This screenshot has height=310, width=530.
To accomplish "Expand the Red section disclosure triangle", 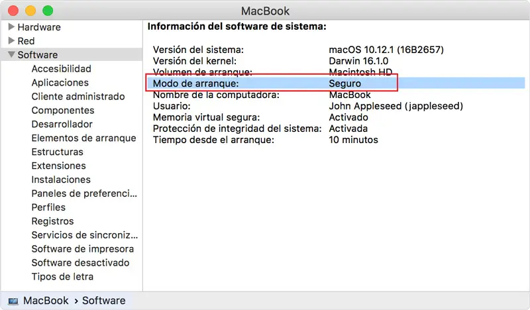I will pyautogui.click(x=11, y=41).
